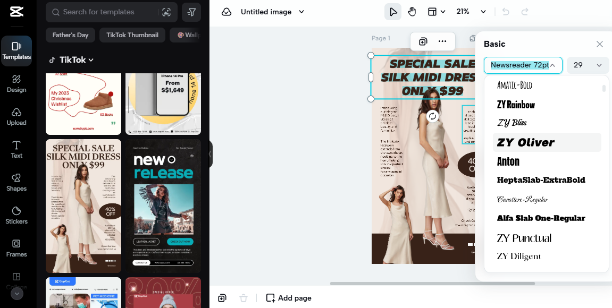Open the Text sidebar tab
The width and height of the screenshot is (612, 308).
16,150
